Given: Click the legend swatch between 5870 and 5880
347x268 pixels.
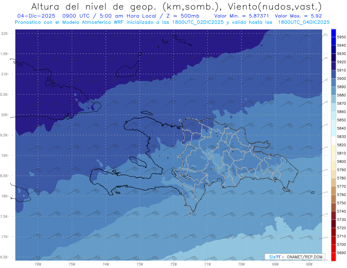Looking at the screenshot, I should (x=333, y=99).
